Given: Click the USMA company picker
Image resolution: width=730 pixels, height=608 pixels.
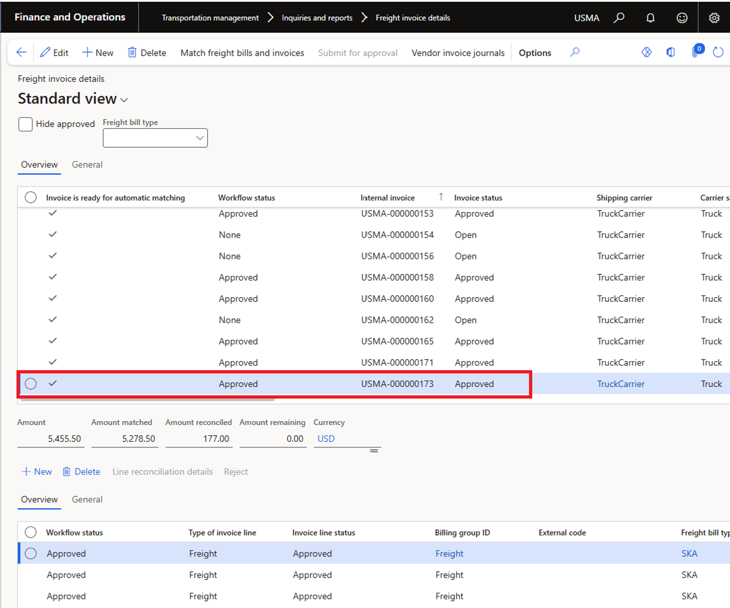Looking at the screenshot, I should coord(587,18).
